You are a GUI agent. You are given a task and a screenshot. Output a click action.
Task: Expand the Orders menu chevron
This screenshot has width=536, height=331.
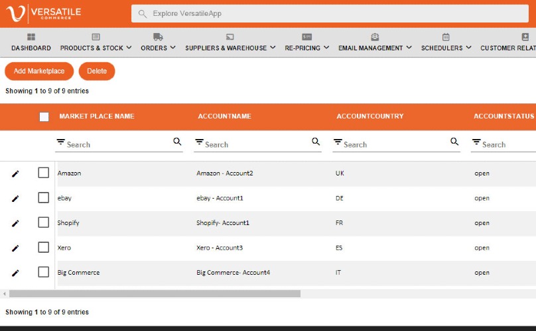pos(173,48)
